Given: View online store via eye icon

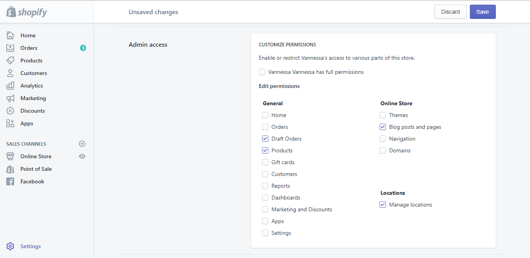Looking at the screenshot, I should (x=82, y=156).
